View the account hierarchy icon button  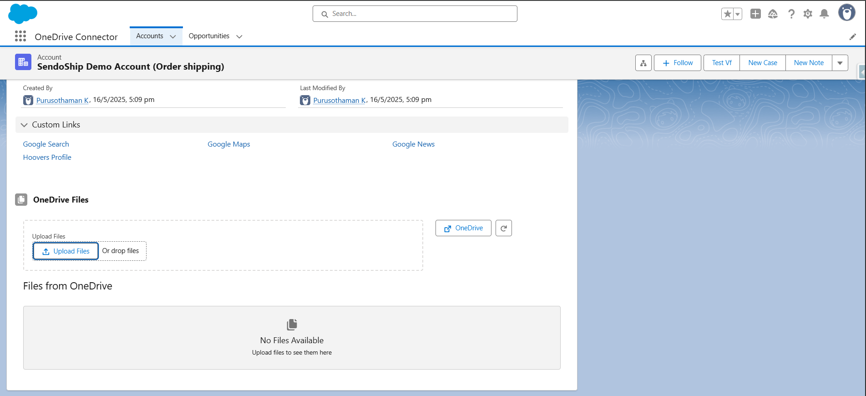pyautogui.click(x=643, y=63)
